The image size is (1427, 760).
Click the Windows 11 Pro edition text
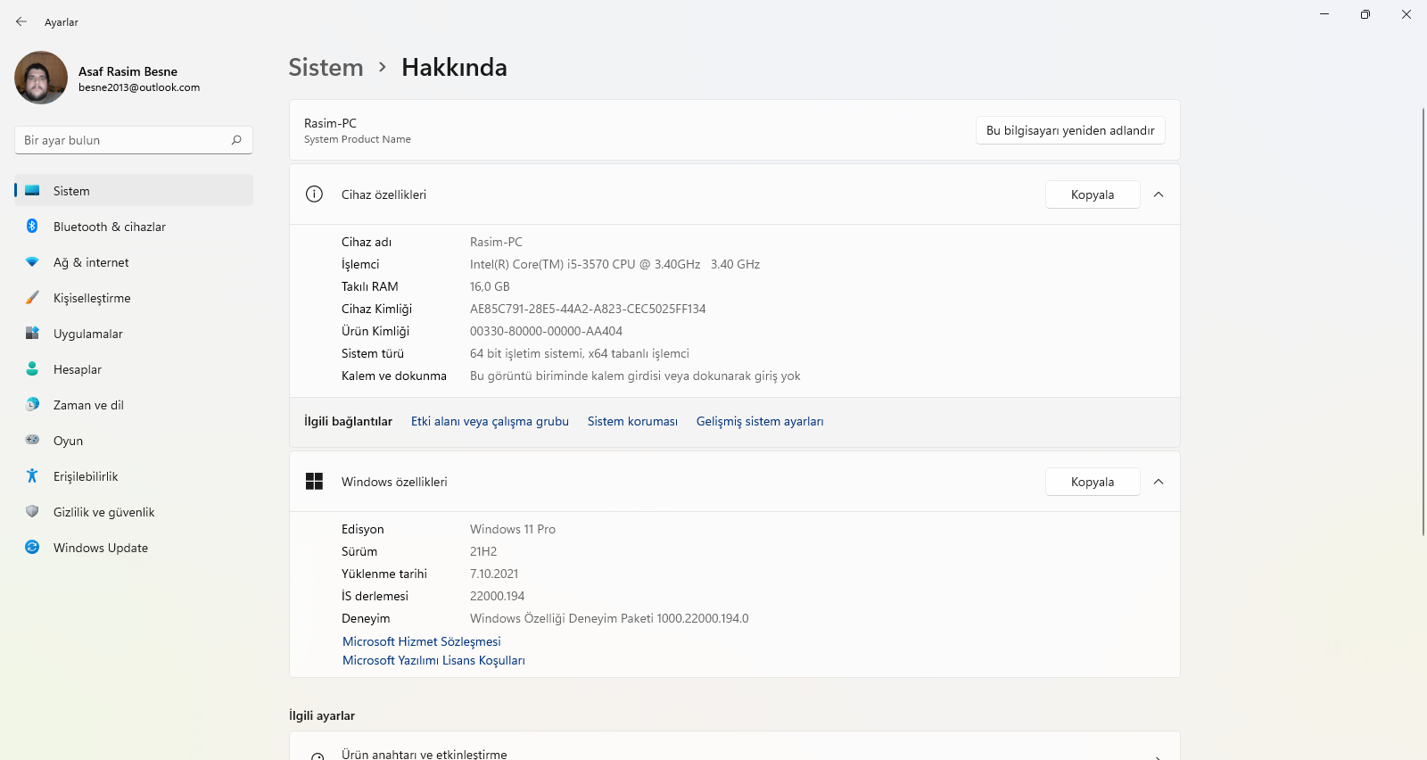pyautogui.click(x=513, y=529)
